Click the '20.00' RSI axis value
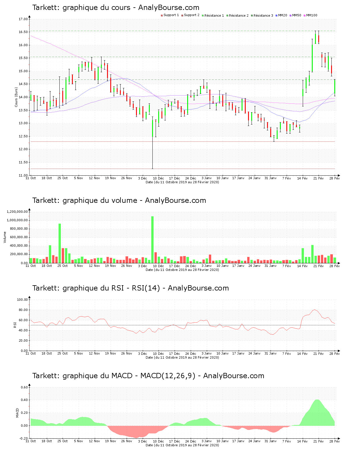 click(x=23, y=341)
